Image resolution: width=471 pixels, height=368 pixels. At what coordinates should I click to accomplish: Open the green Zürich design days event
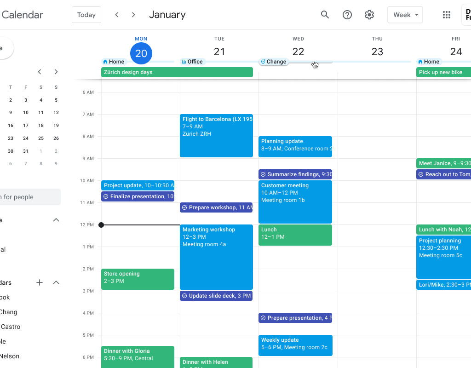click(x=177, y=72)
